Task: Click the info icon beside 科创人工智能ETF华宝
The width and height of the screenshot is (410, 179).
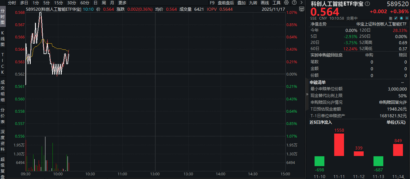Action: pyautogui.click(x=368, y=4)
